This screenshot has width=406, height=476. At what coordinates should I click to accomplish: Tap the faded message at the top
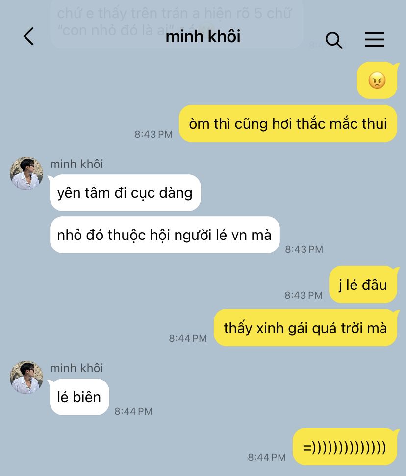coord(176,23)
